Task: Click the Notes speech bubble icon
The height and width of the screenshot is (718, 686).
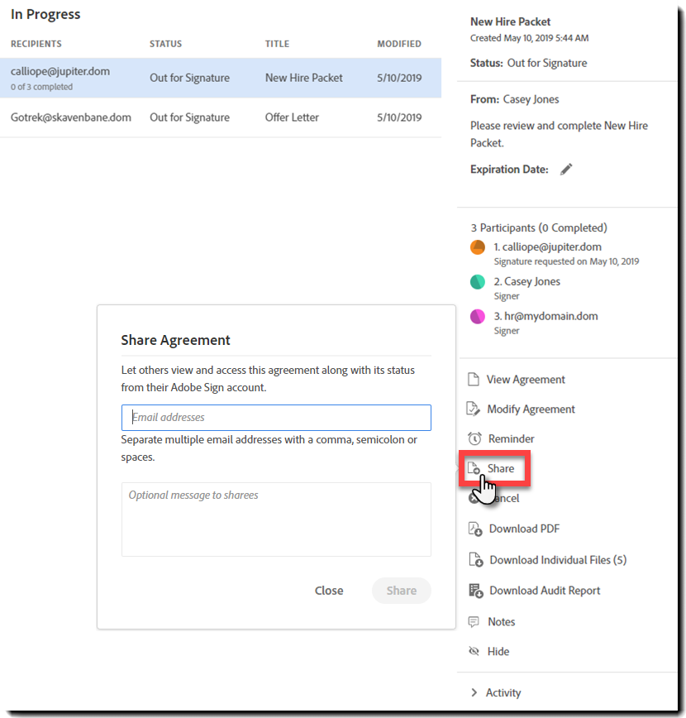Action: pyautogui.click(x=474, y=622)
